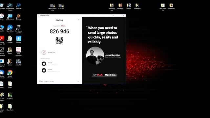
Task: Open Wondershare Filmora desktop shortcut
Action: pyautogui.click(x=10, y=7)
